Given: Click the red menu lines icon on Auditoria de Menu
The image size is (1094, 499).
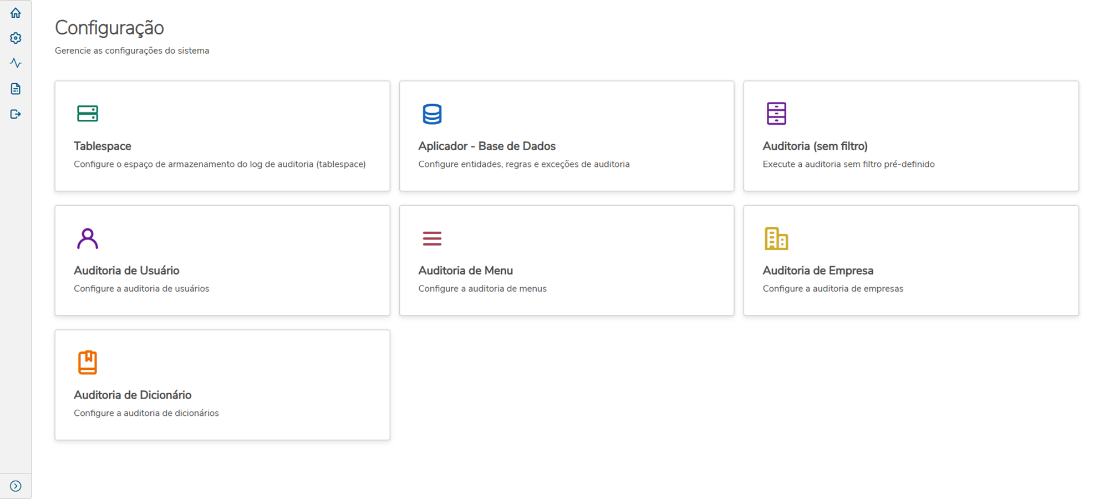Looking at the screenshot, I should tap(432, 238).
